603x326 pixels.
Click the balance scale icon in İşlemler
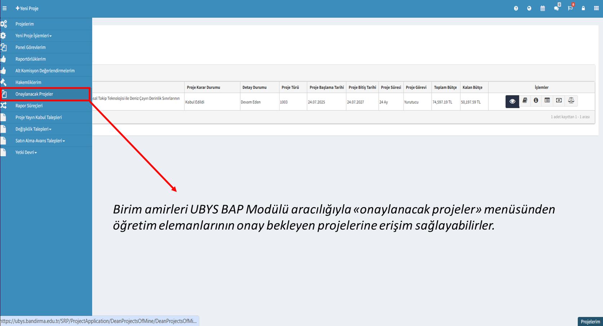(x=571, y=101)
